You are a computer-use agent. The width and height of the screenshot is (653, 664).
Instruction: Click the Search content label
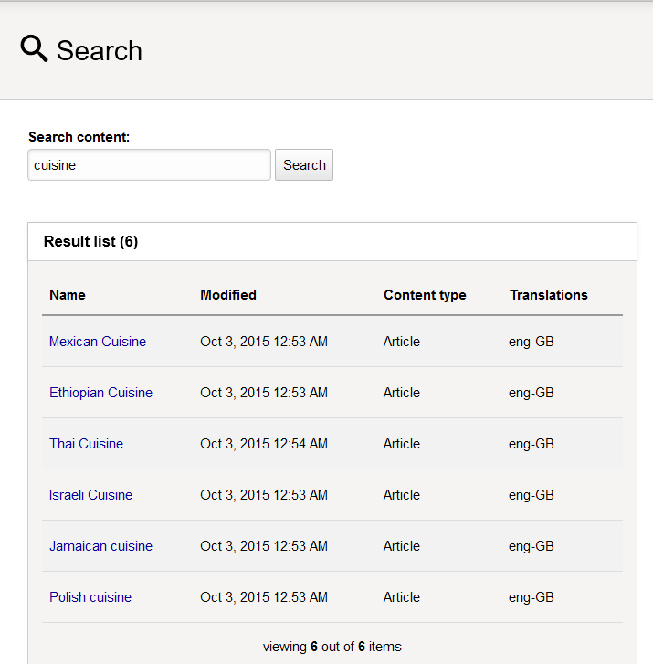[79, 137]
